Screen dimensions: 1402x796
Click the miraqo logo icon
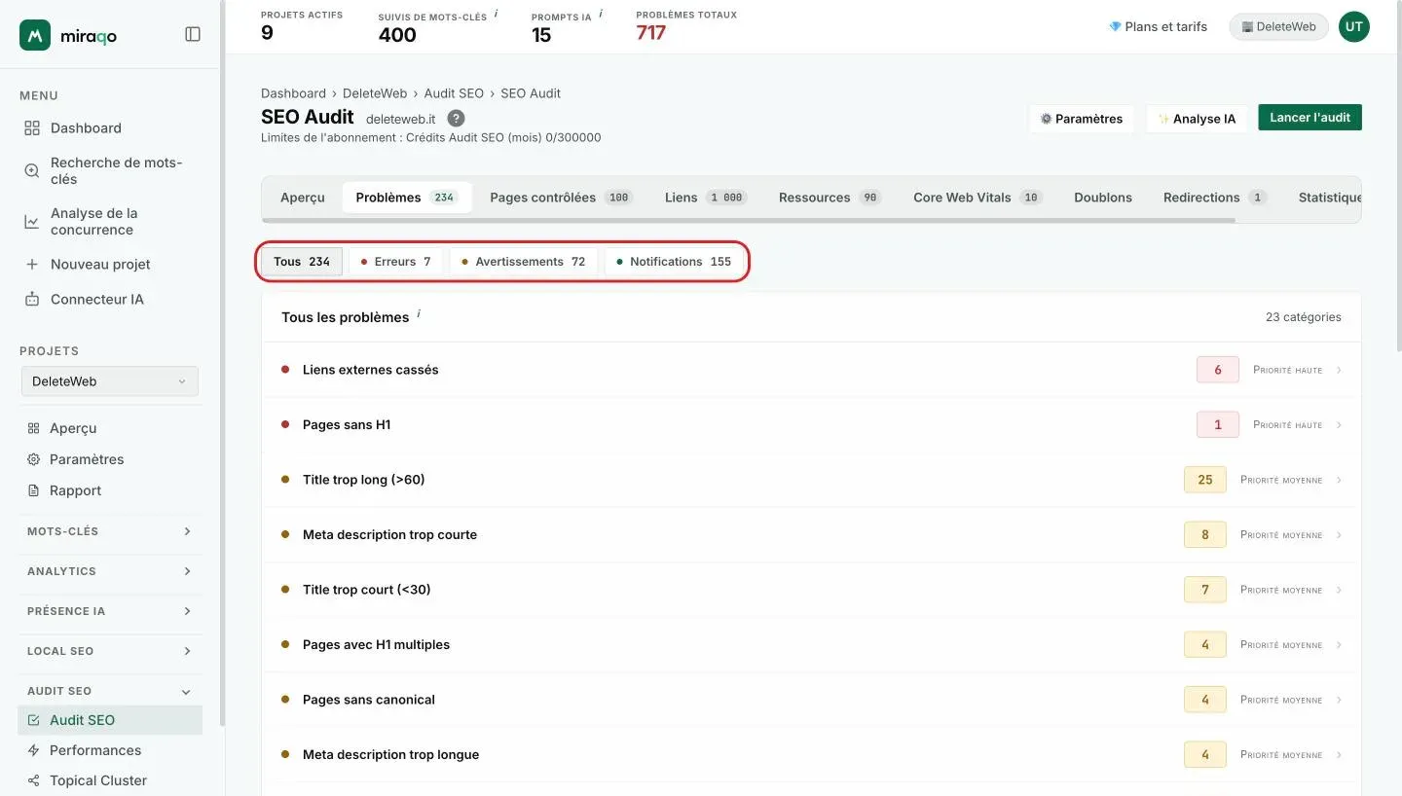(x=35, y=35)
